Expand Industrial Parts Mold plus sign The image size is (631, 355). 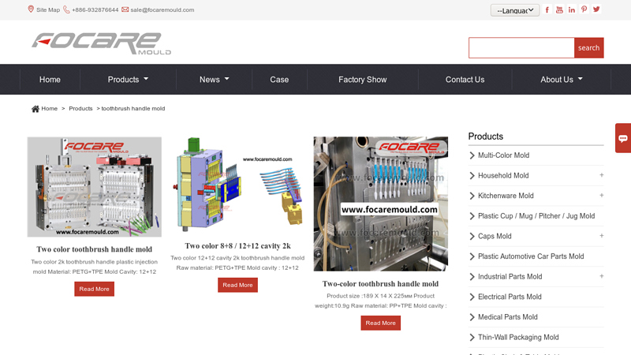click(x=601, y=276)
